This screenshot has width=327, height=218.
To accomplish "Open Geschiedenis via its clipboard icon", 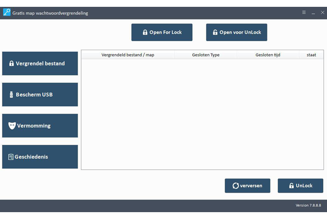I will (x=11, y=157).
